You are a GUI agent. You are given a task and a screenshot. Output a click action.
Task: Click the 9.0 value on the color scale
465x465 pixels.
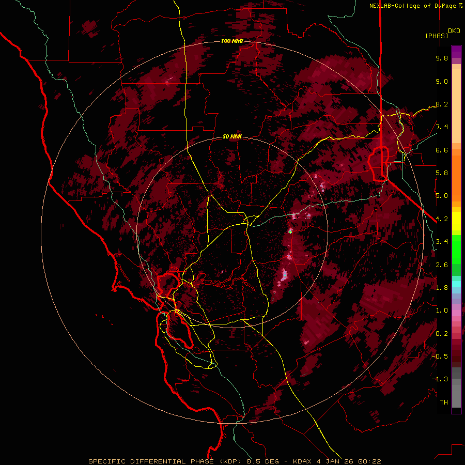coord(442,81)
